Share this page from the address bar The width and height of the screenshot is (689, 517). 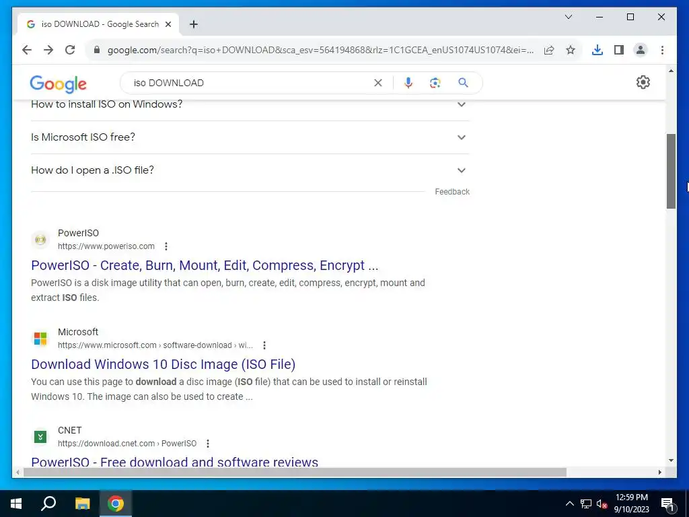click(549, 50)
